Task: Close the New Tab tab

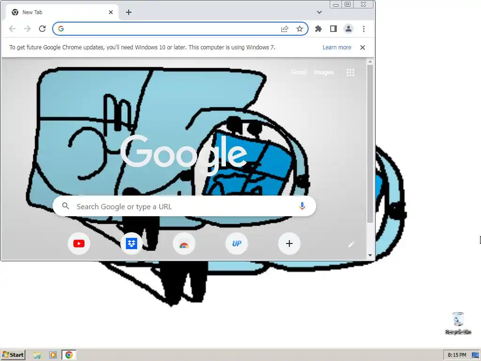Action: pos(111,12)
